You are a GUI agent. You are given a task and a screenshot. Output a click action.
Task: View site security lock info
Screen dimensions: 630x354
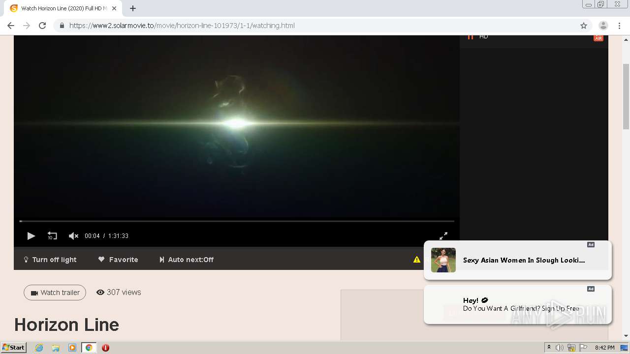pyautogui.click(x=62, y=26)
